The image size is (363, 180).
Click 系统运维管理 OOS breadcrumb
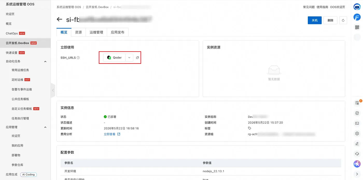69,7
